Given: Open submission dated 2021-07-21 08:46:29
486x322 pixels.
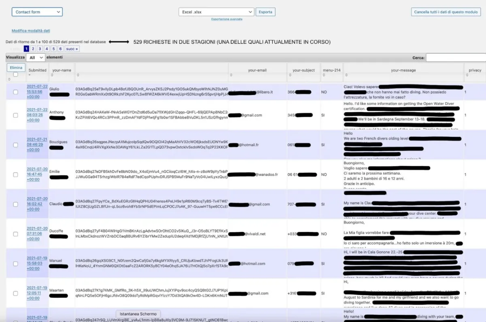Looking at the screenshot, I should coord(37,144).
